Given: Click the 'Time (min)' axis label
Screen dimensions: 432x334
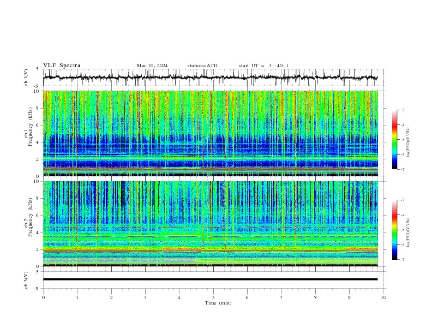Looking at the screenshot, I should (x=218, y=303).
